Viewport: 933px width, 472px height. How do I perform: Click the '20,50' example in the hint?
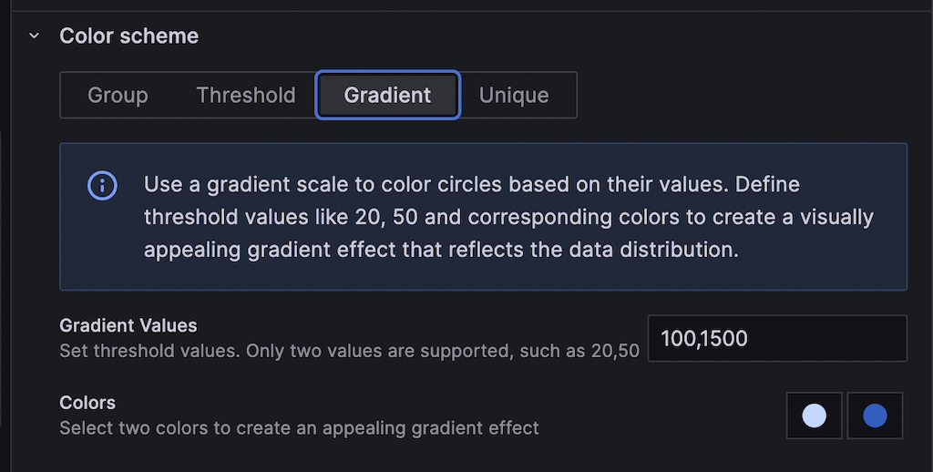(615, 351)
